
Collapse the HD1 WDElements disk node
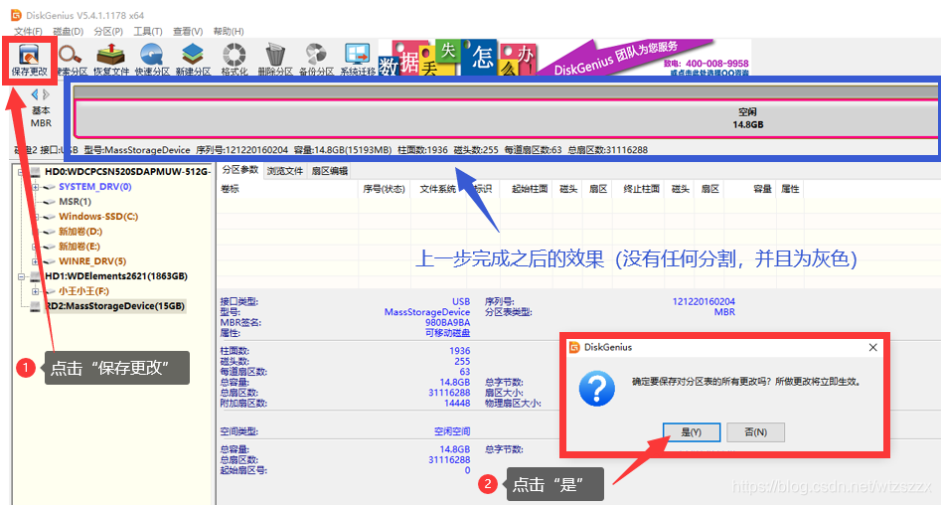coord(21,276)
